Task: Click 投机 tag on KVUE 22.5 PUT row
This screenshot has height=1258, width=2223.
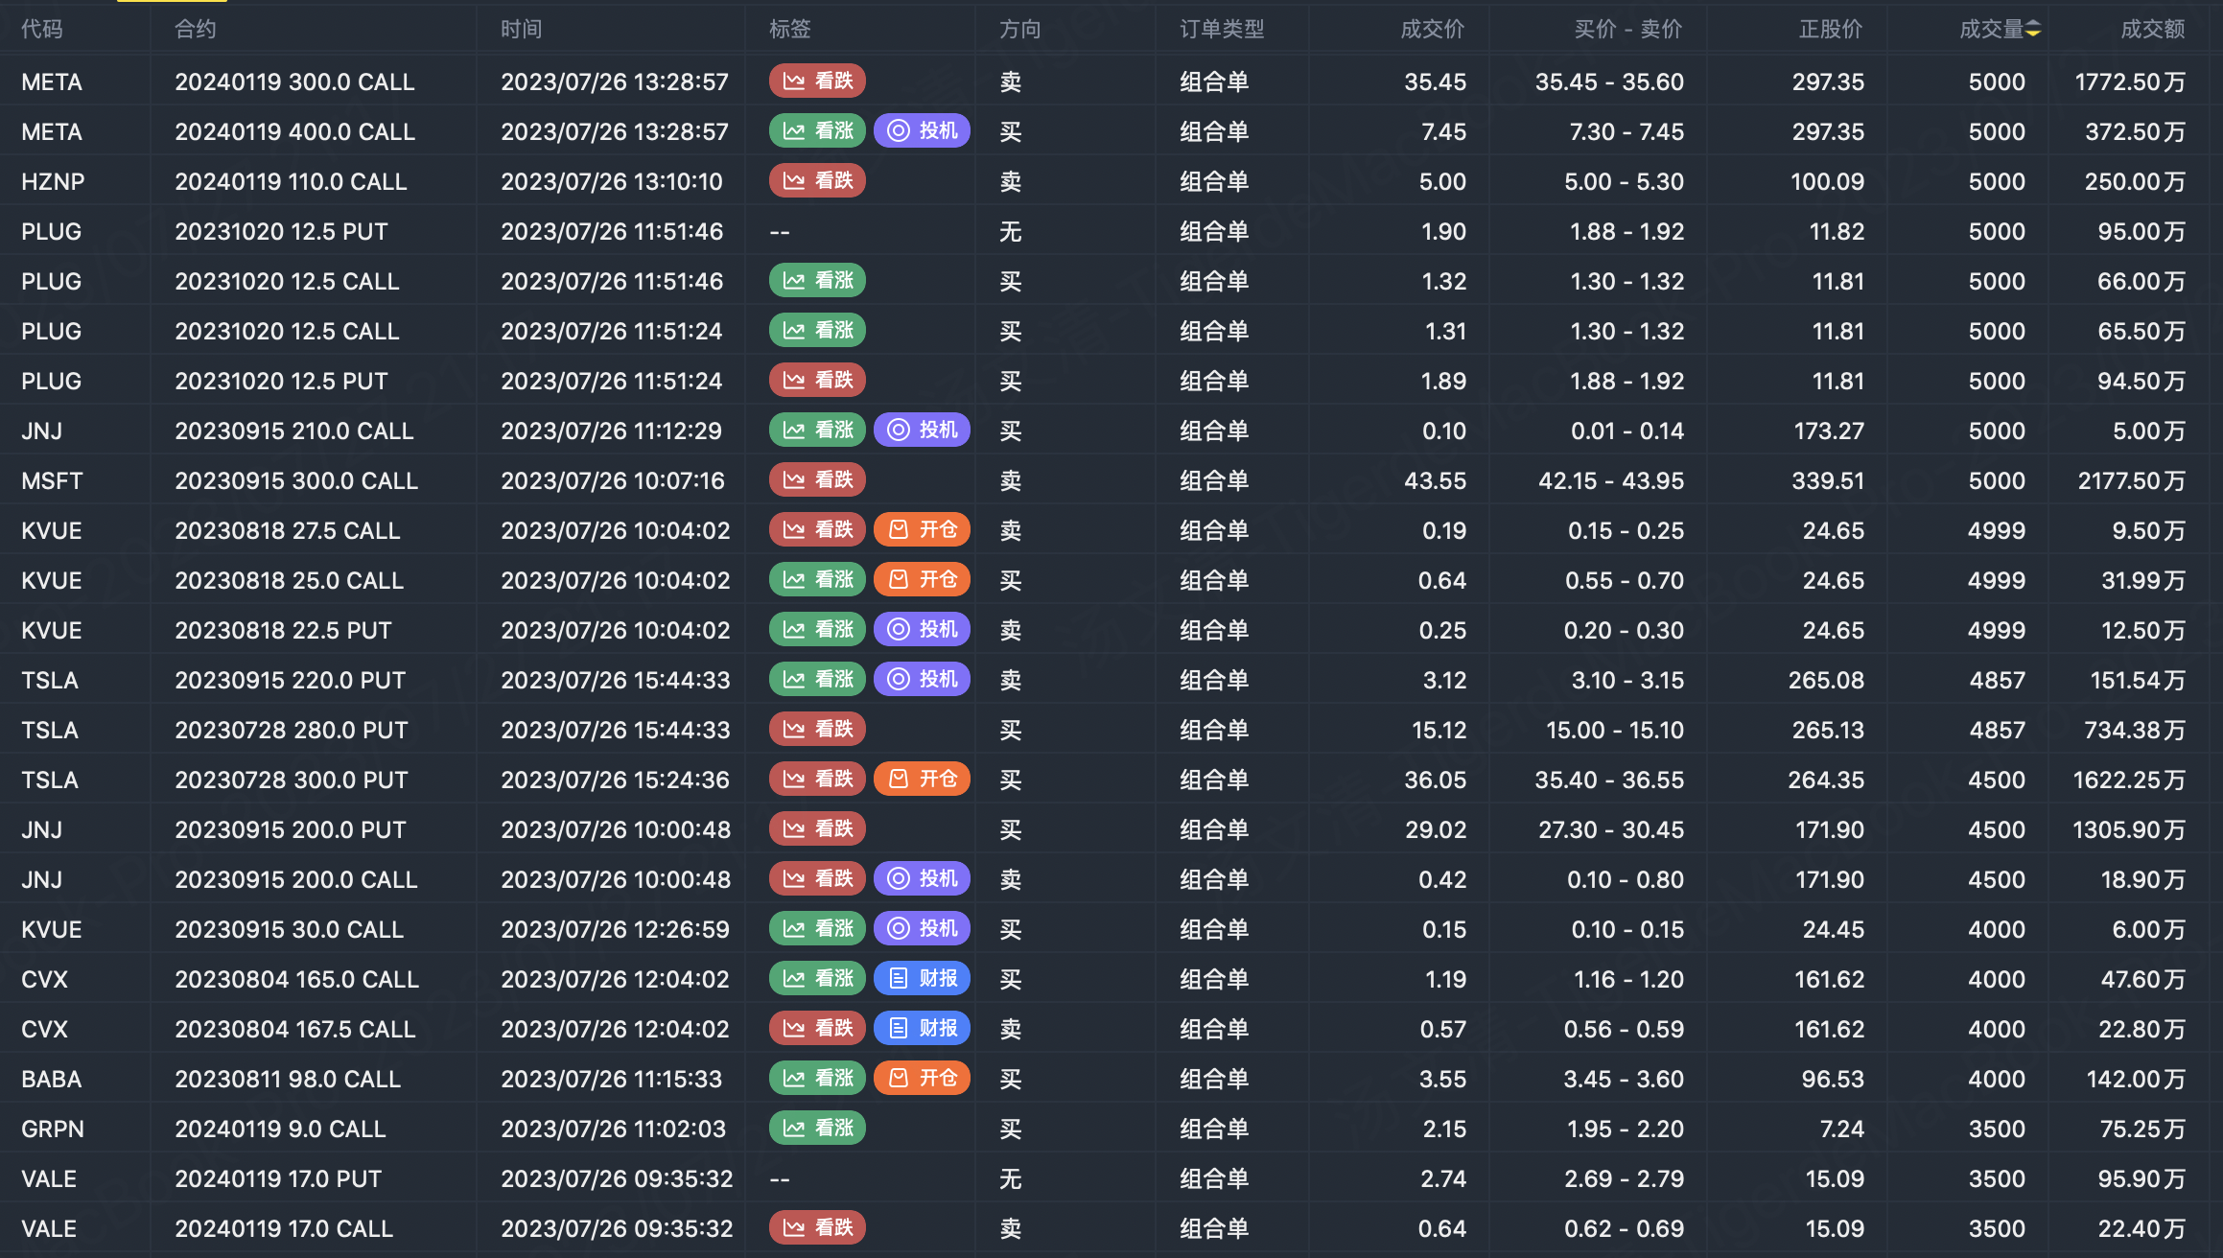Action: [922, 630]
